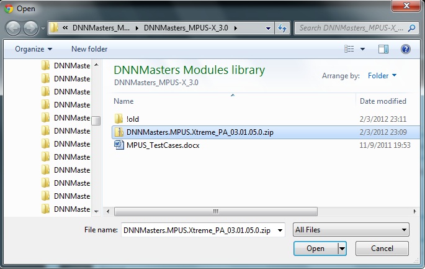Click the Word document icon of MPUS_TestCases
This screenshot has height=269, width=425.
point(119,145)
